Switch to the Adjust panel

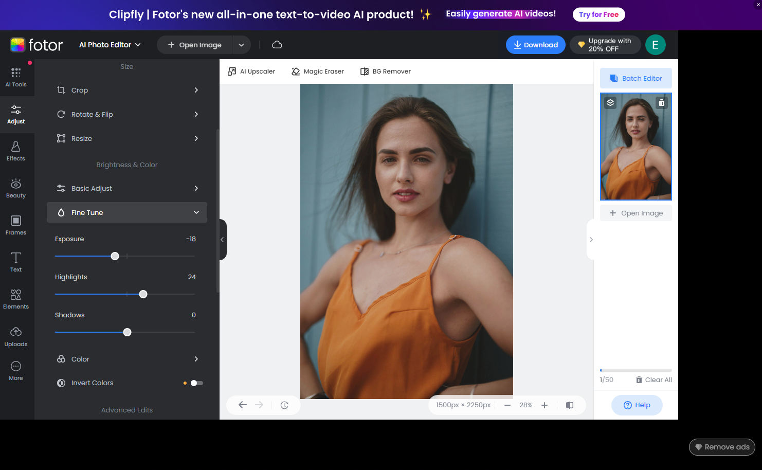[x=16, y=114]
